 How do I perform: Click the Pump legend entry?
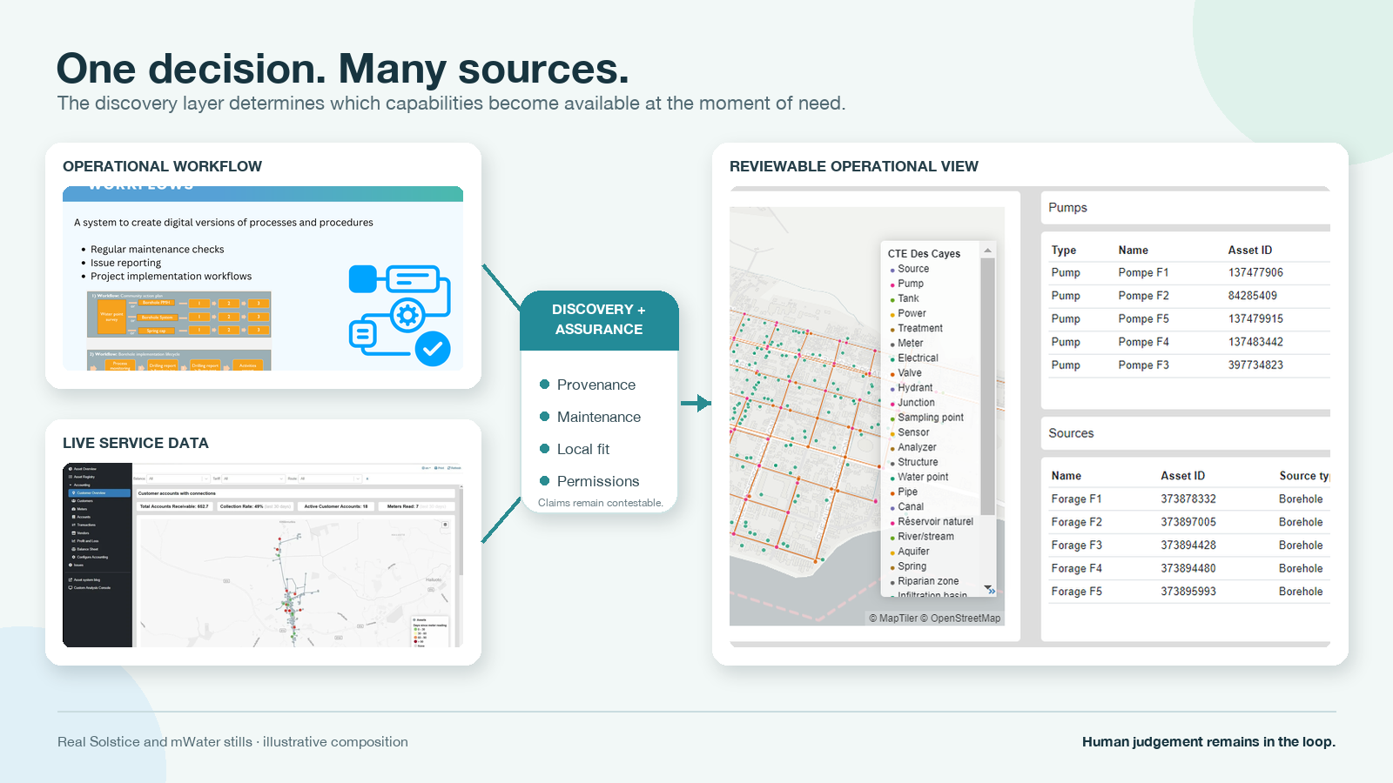coord(906,284)
